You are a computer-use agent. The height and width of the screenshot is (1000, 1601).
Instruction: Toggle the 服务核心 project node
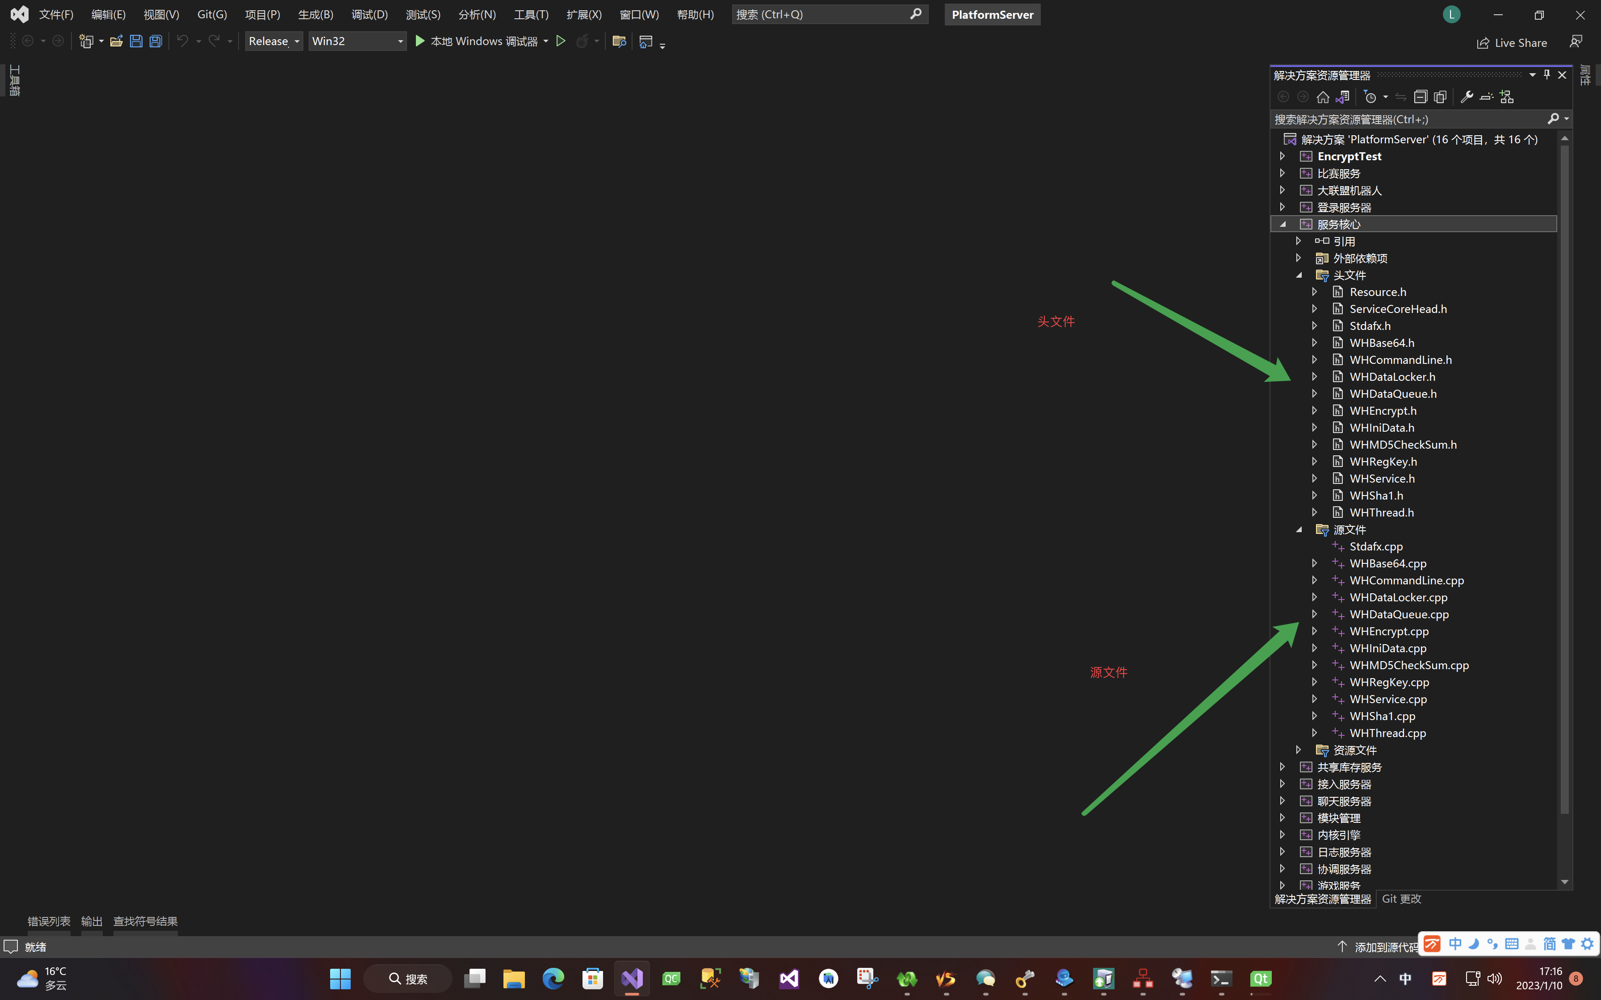(x=1283, y=224)
